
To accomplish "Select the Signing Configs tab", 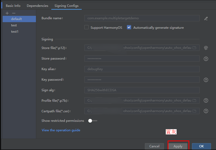I will pyautogui.click(x=66, y=6).
